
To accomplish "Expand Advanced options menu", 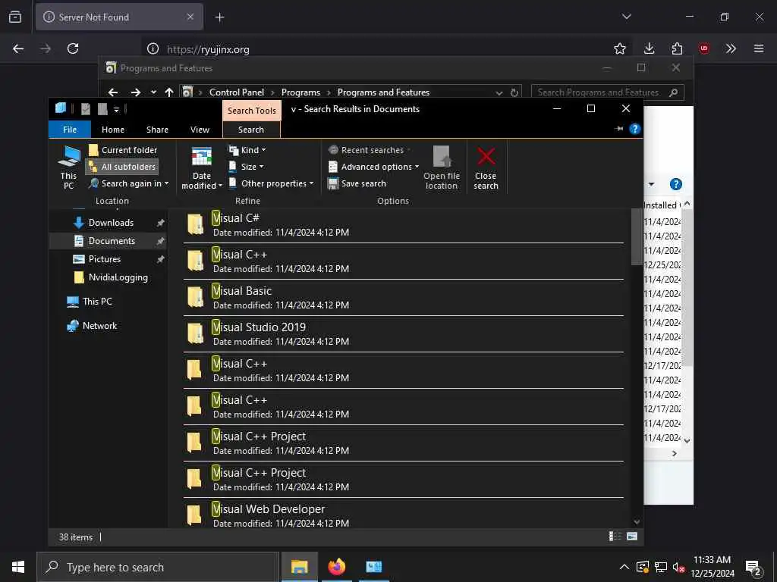I will [x=373, y=167].
